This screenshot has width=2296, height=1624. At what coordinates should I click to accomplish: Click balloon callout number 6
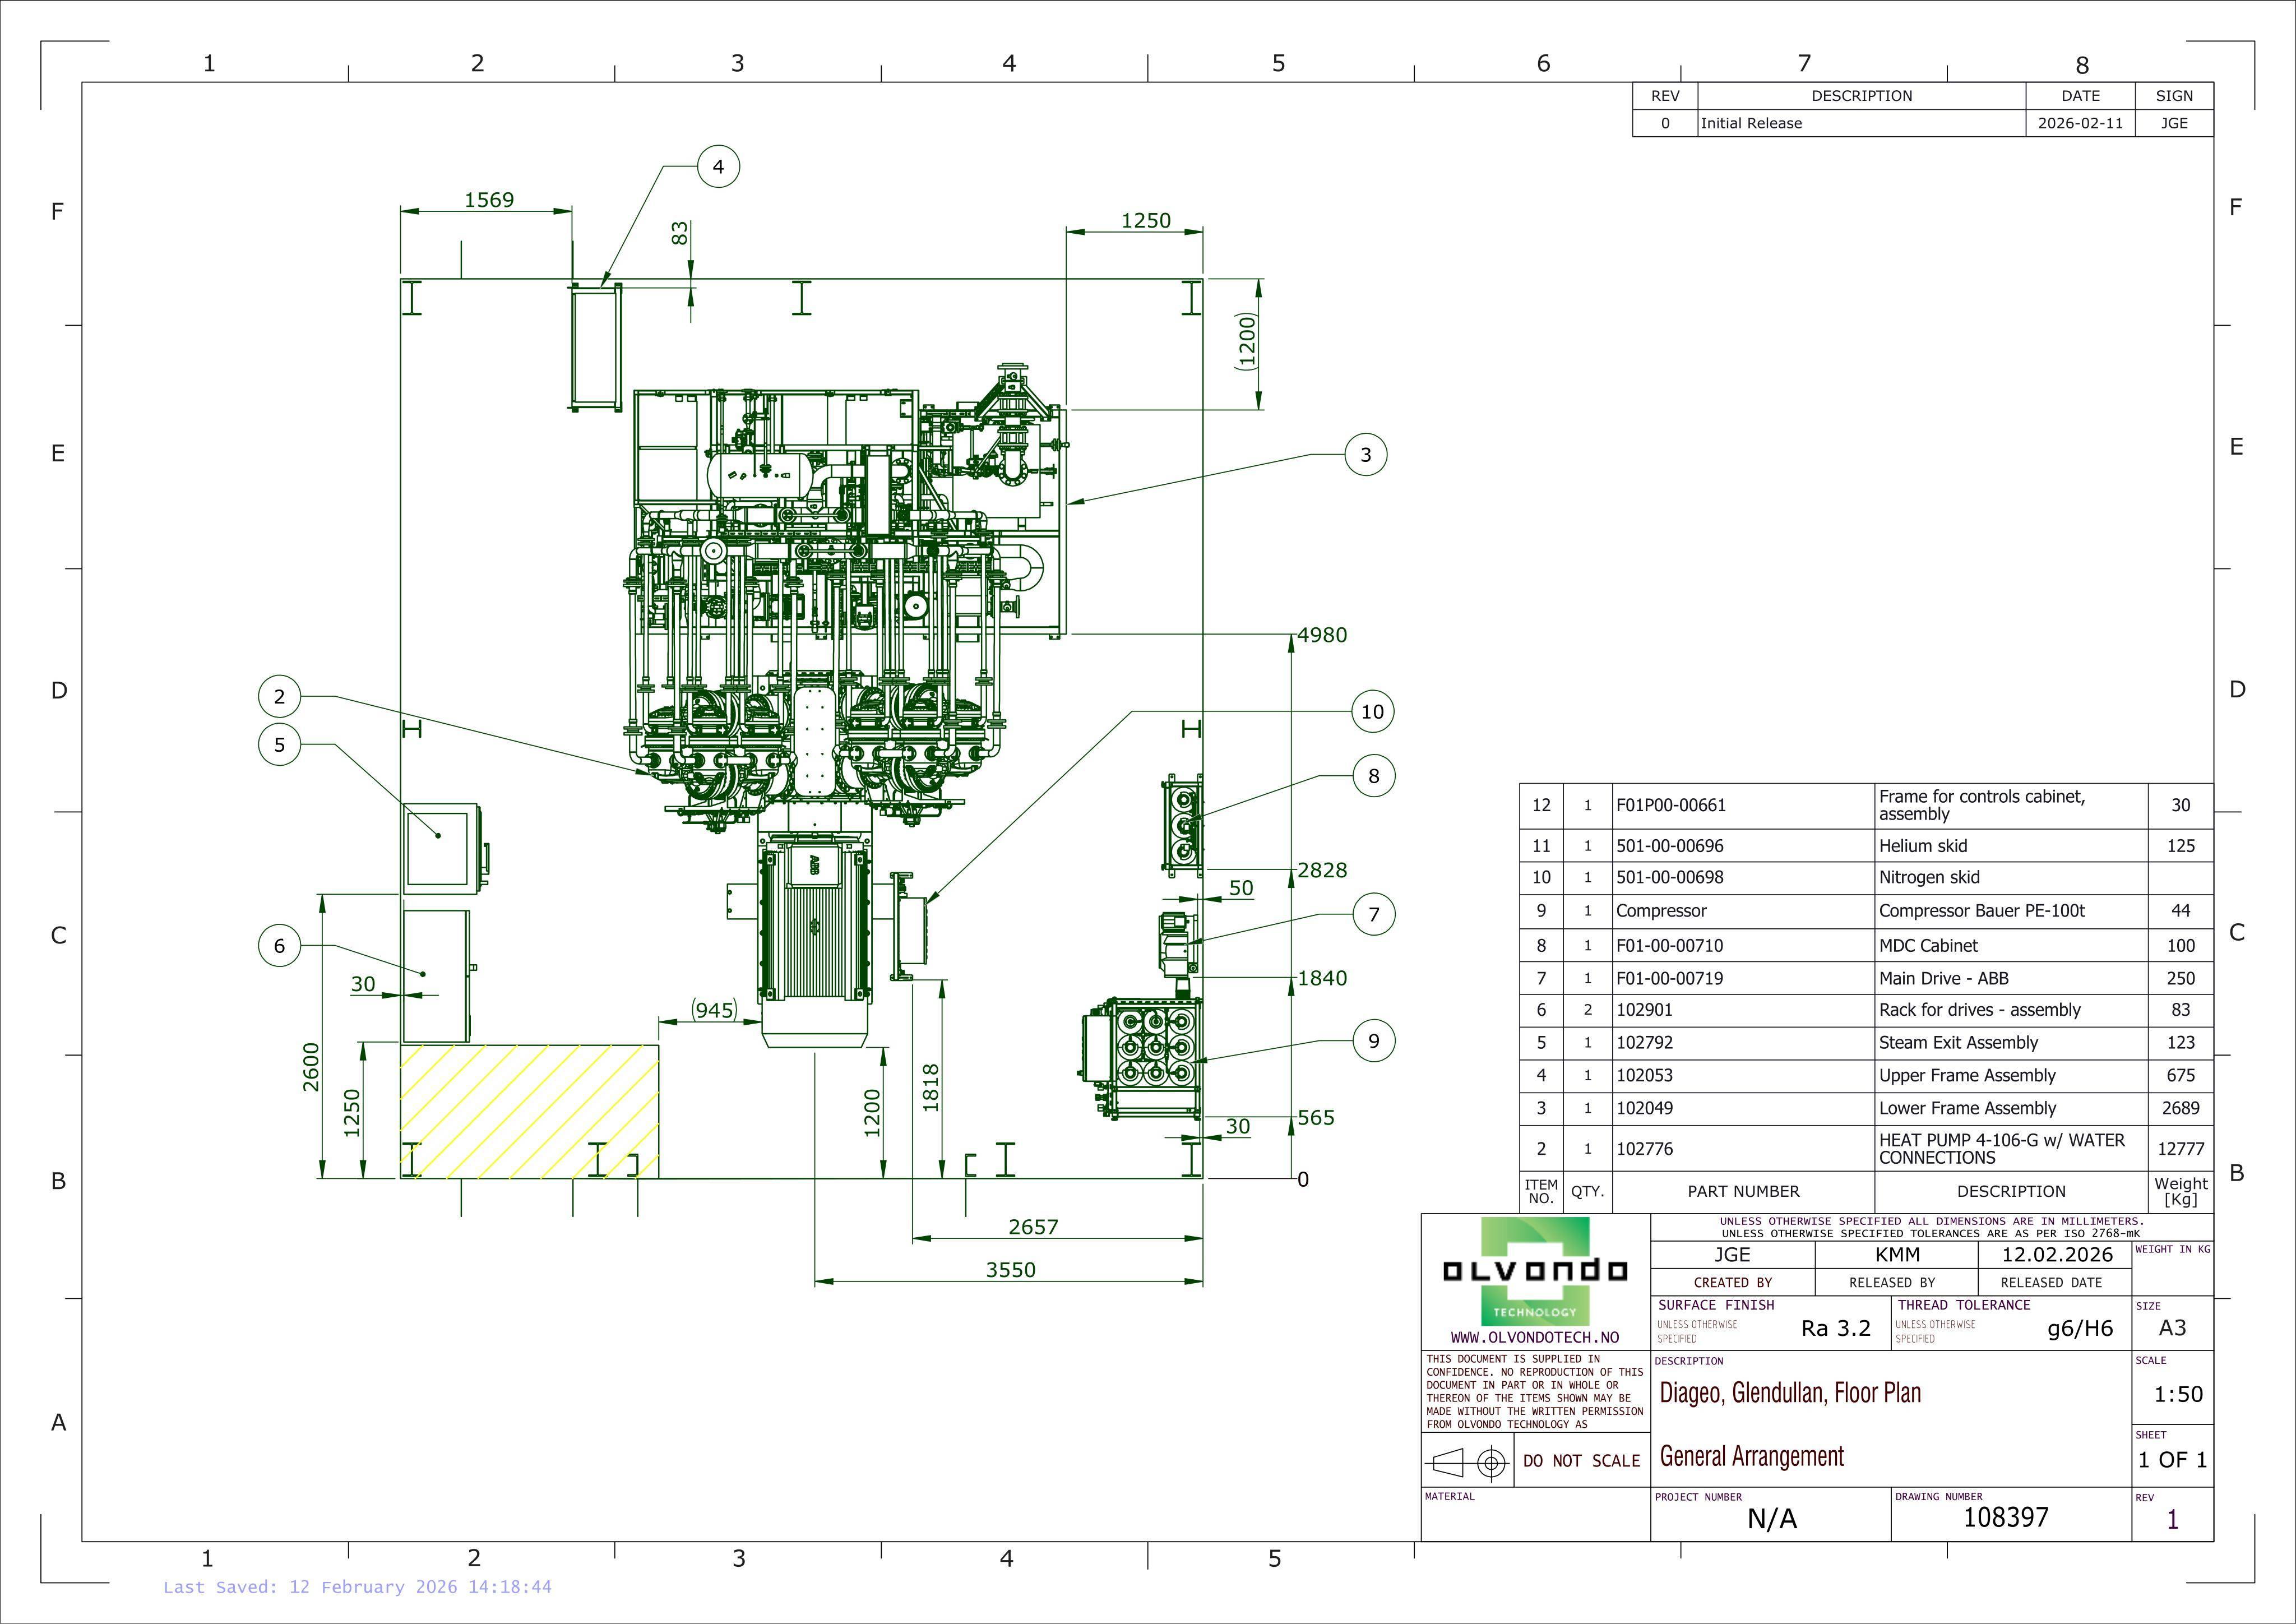pyautogui.click(x=279, y=946)
